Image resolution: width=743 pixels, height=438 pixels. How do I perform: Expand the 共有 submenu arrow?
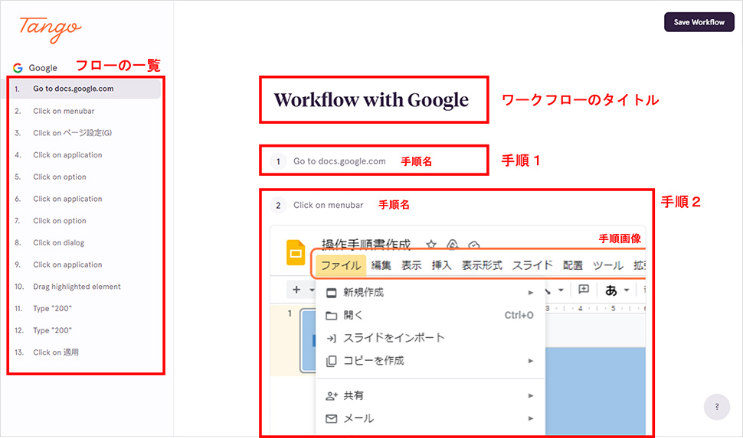(x=531, y=395)
